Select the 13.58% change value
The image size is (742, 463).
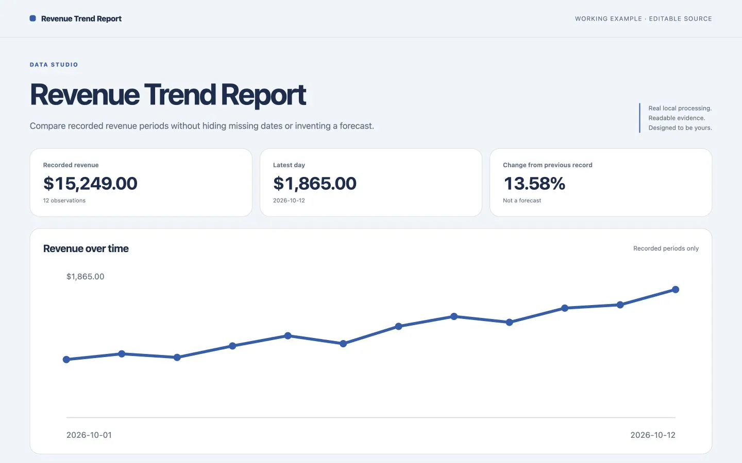(534, 184)
